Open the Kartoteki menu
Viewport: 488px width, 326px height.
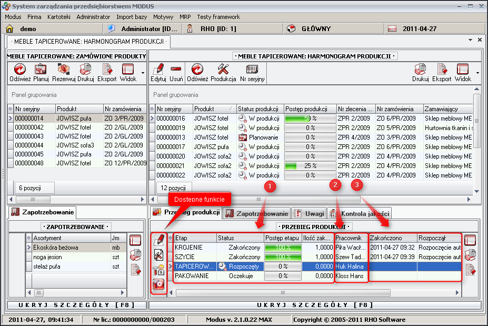(x=58, y=17)
